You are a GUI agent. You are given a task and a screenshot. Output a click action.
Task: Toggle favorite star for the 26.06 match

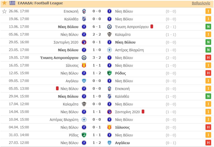click(4, 11)
